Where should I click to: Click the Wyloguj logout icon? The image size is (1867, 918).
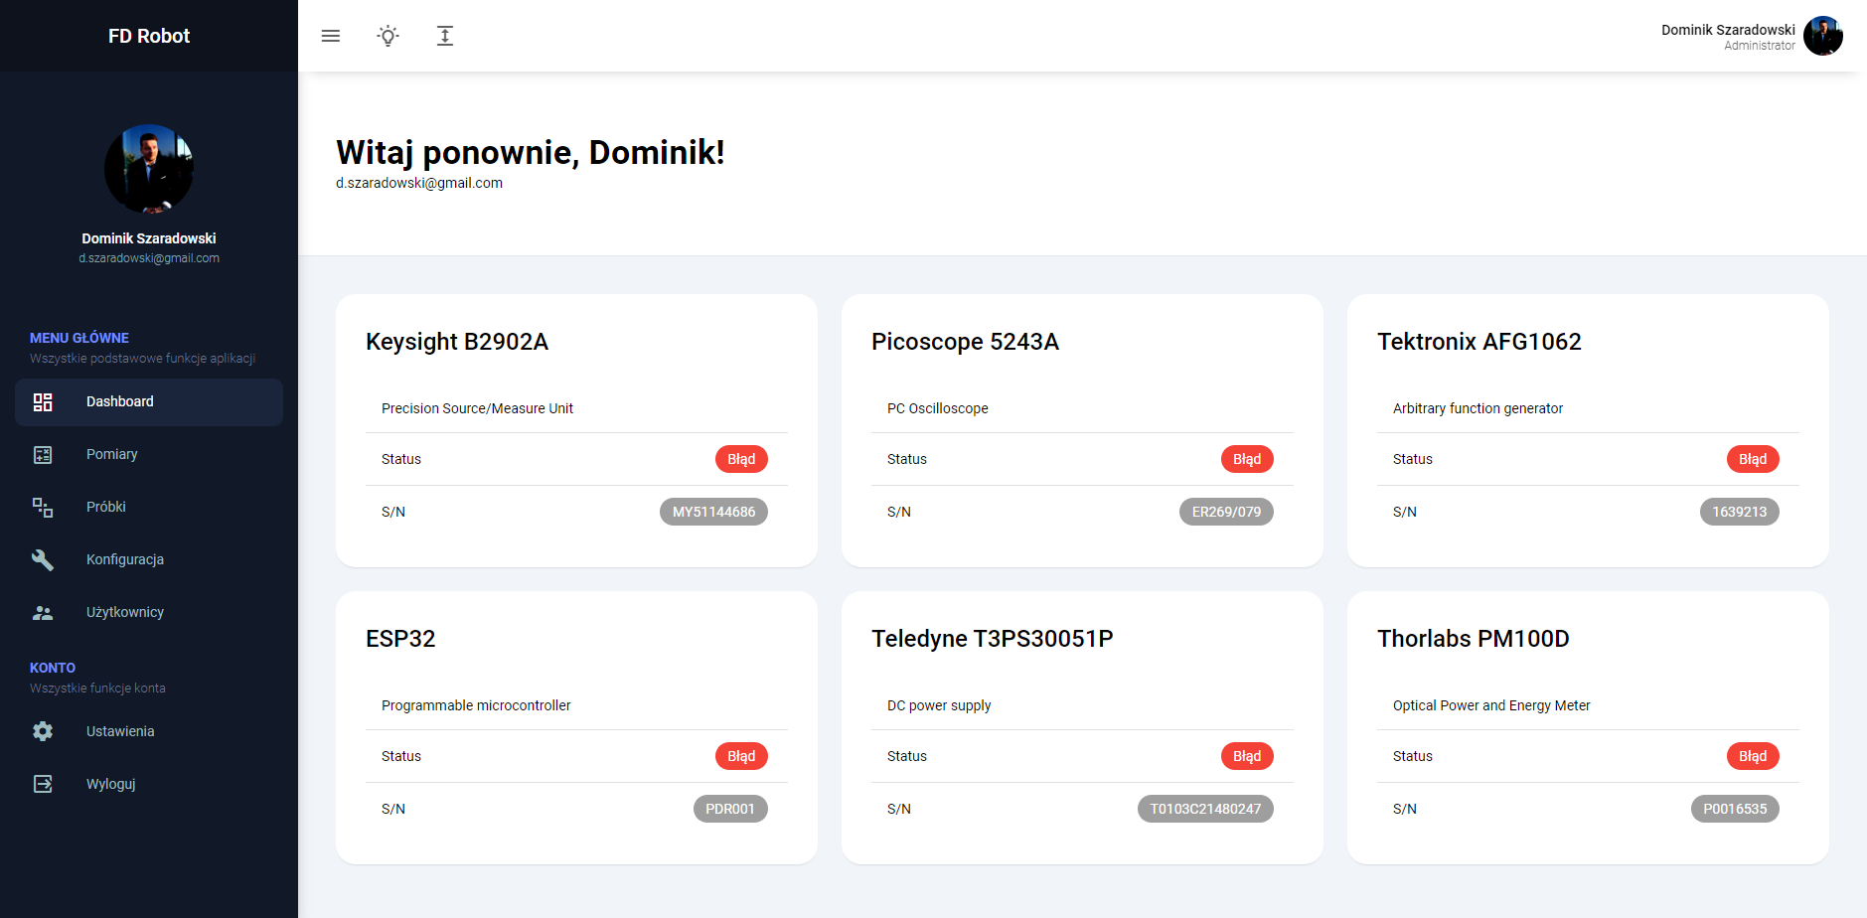(x=43, y=785)
